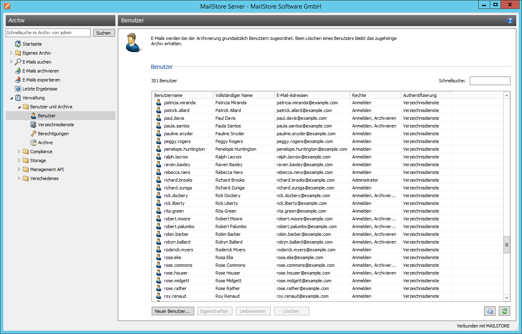Sort list by Vollständiger Name column
Image resolution: width=522 pixels, height=334 pixels.
pos(244,95)
